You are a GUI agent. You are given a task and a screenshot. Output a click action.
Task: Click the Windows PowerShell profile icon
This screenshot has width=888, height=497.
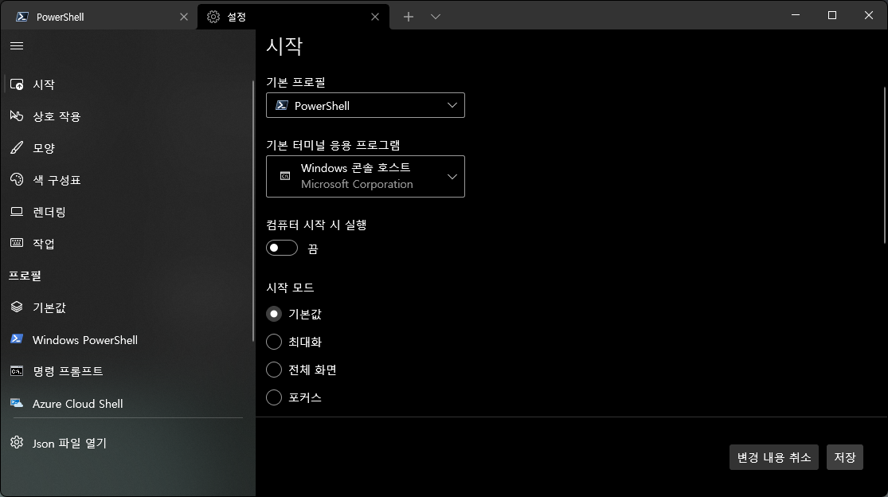tap(17, 339)
